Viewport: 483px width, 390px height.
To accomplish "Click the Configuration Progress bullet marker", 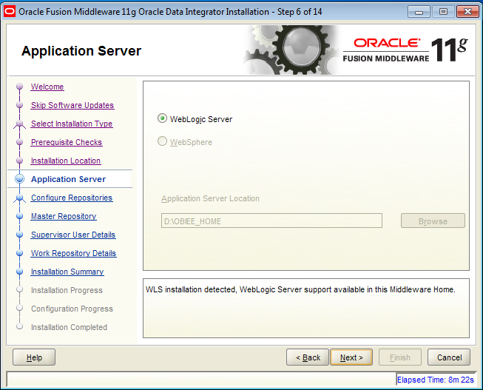I will tap(19, 308).
